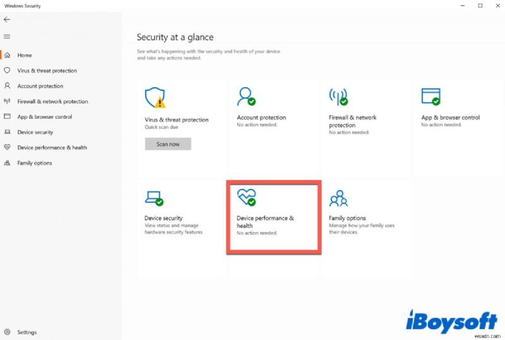
Task: Maximize the Windows Security window
Action: [x=480, y=6]
